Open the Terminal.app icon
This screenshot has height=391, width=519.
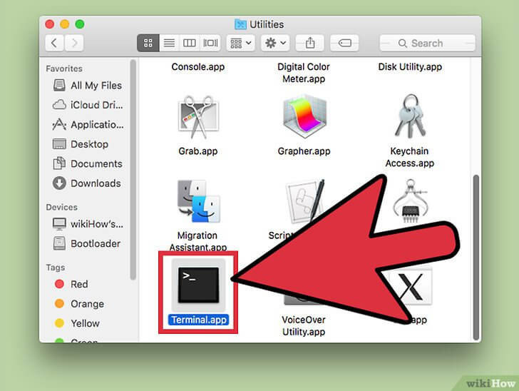click(198, 283)
